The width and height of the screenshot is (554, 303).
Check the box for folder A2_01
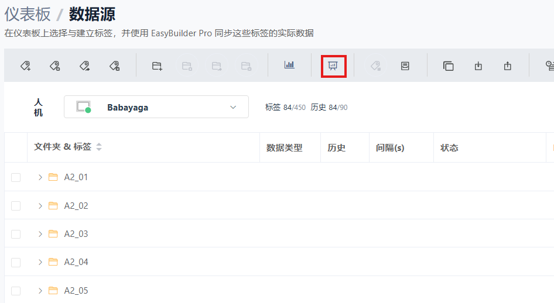[x=16, y=177]
